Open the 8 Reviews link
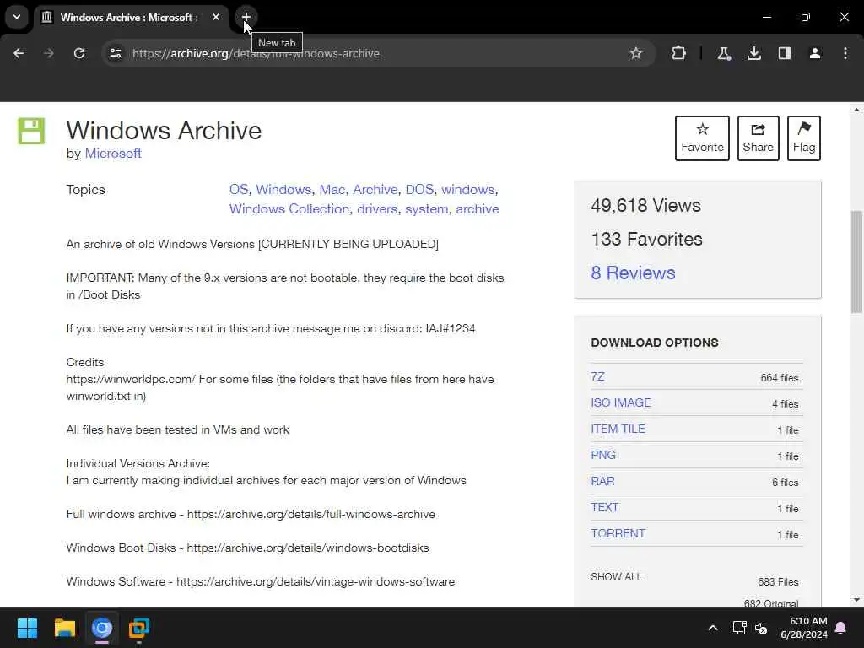The width and height of the screenshot is (864, 648). [633, 273]
